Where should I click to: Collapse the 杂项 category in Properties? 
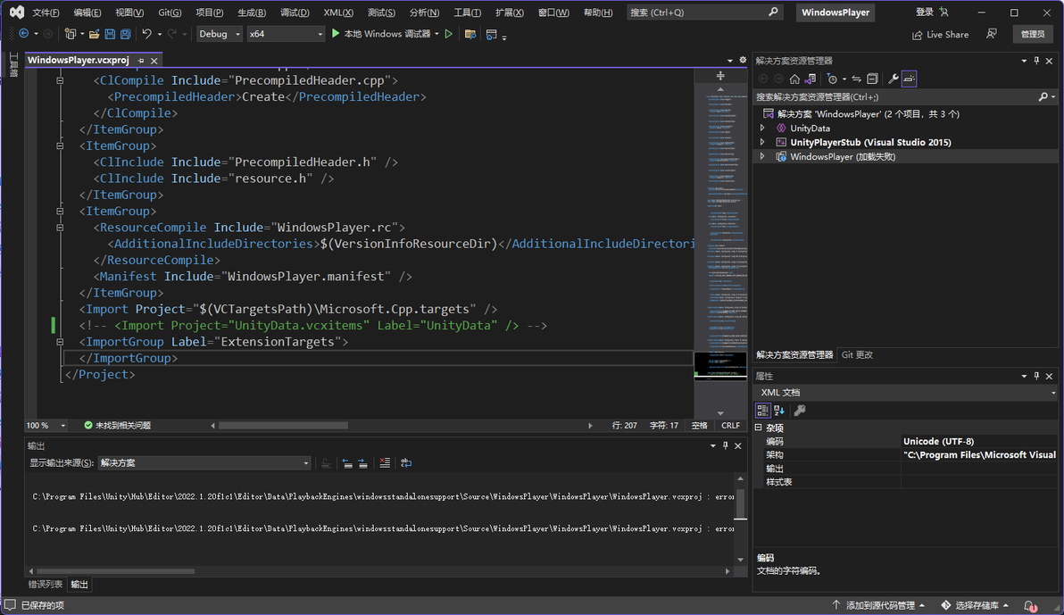click(x=759, y=428)
